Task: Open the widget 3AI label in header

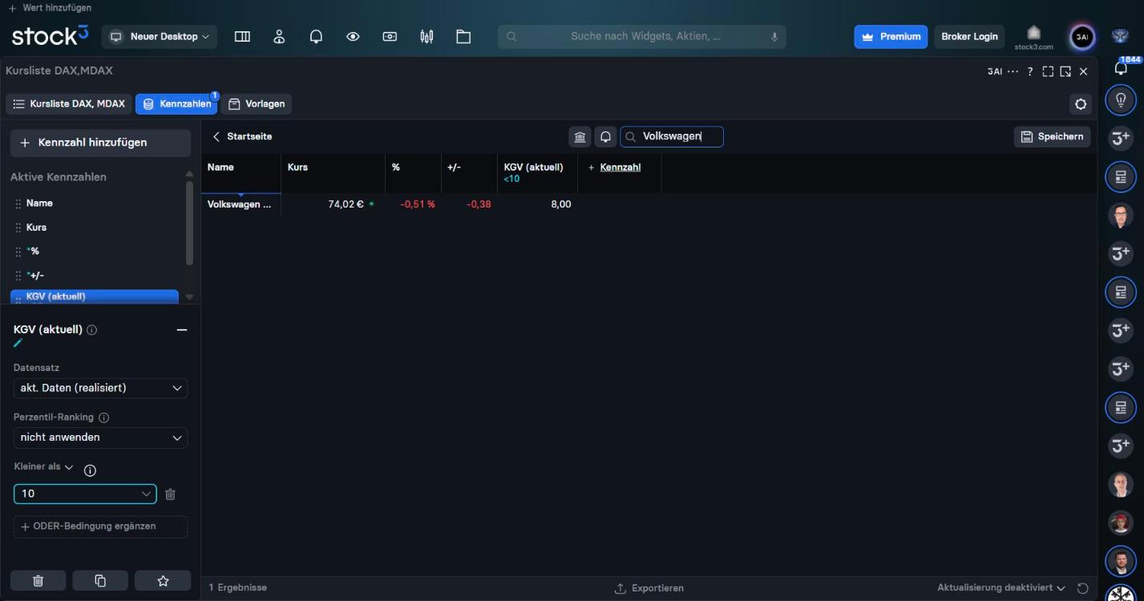Action: [x=995, y=71]
